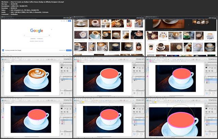Click the blue button in privacy reminder banner
Image resolution: width=218 pixels, height=139 pixels.
(69, 50)
